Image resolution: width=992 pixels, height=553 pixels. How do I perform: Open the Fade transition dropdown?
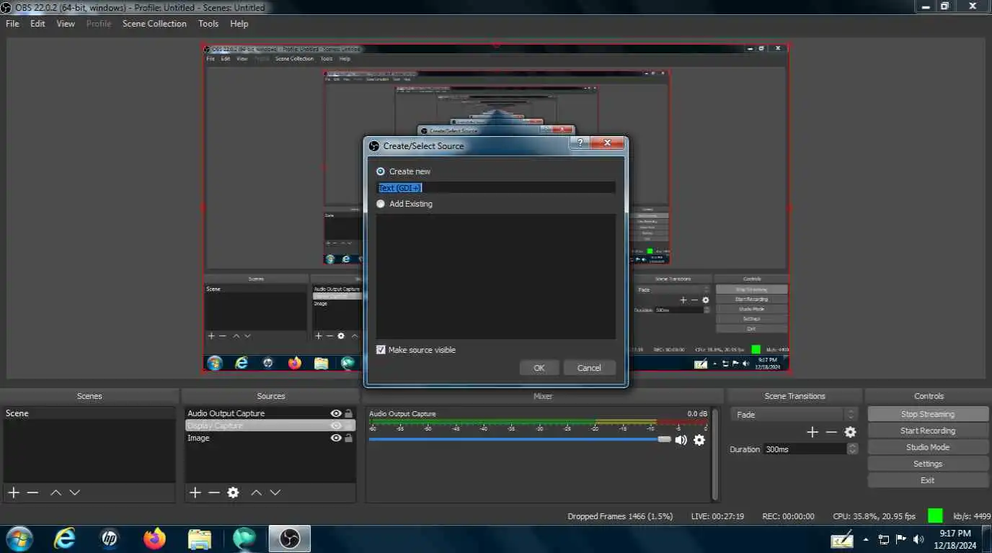[794, 415]
